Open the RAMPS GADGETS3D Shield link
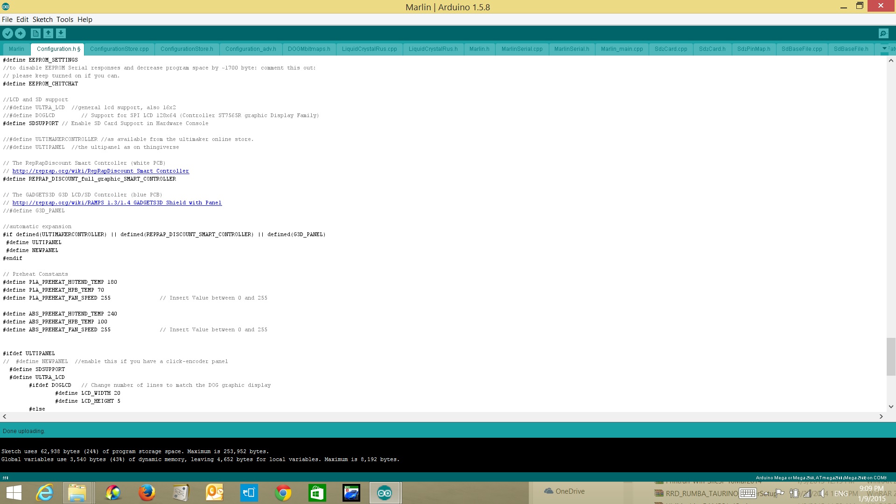Screen dimensions: 896x504 click(x=117, y=203)
